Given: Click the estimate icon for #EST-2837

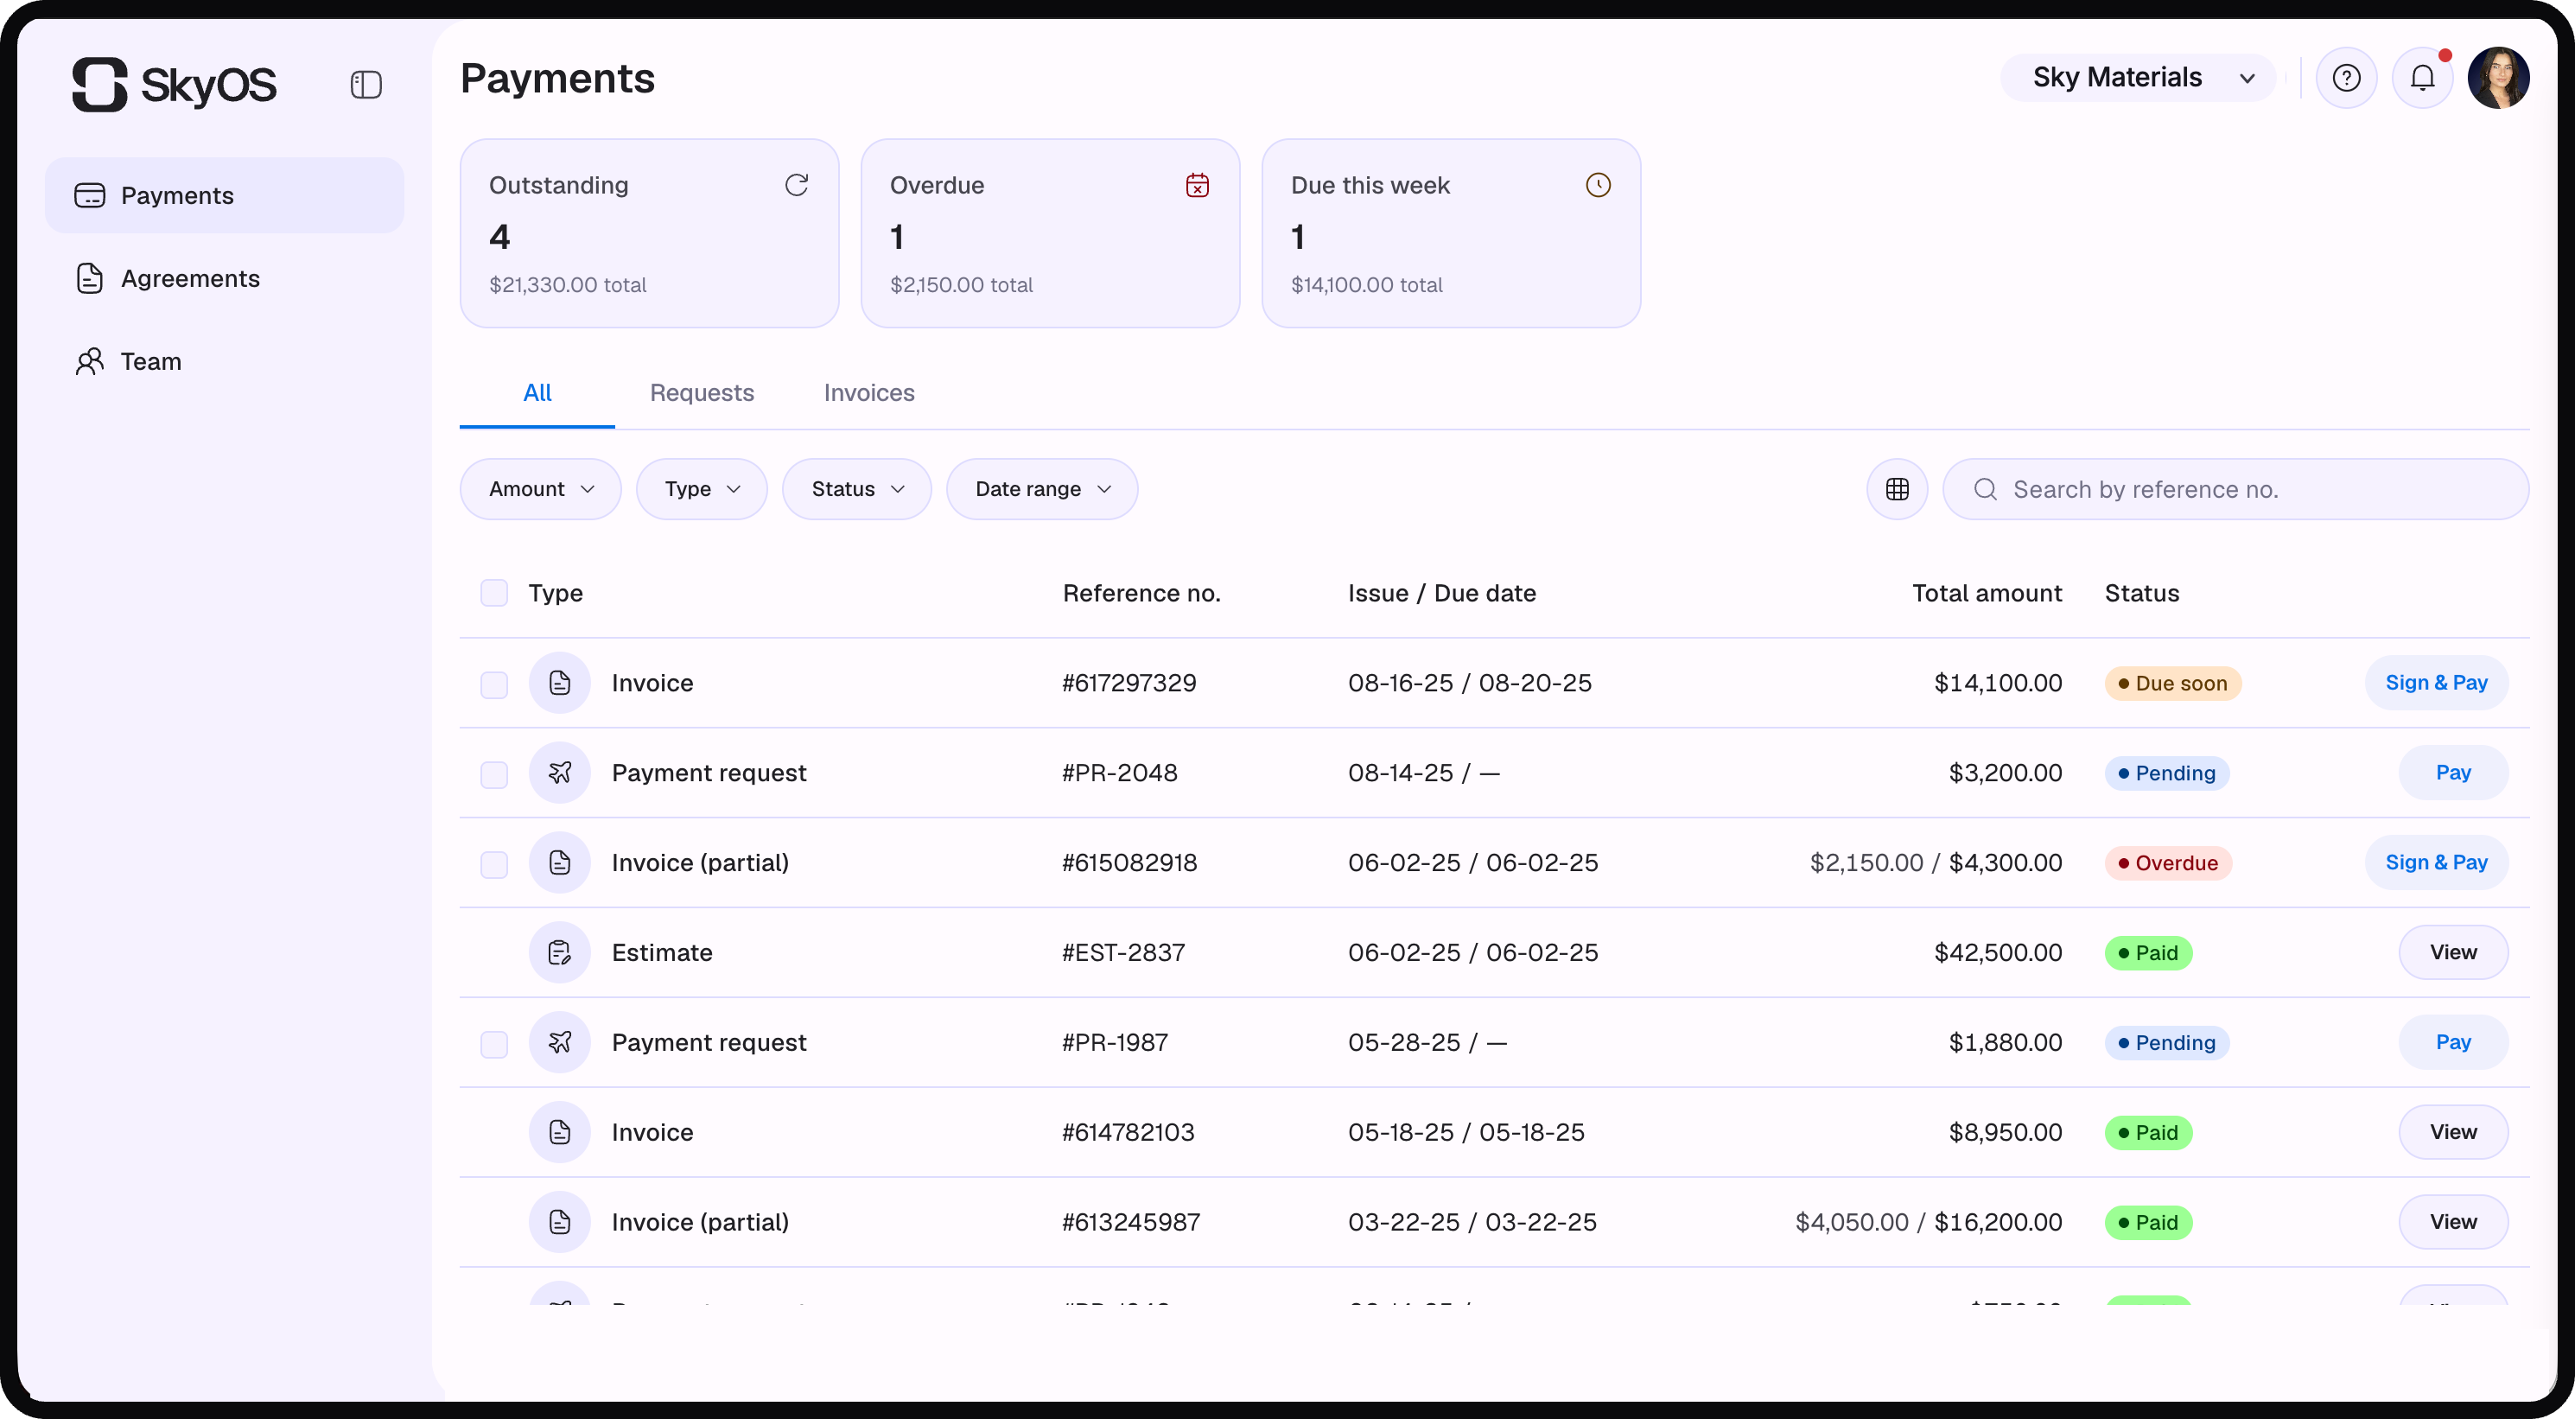Looking at the screenshot, I should (x=560, y=953).
